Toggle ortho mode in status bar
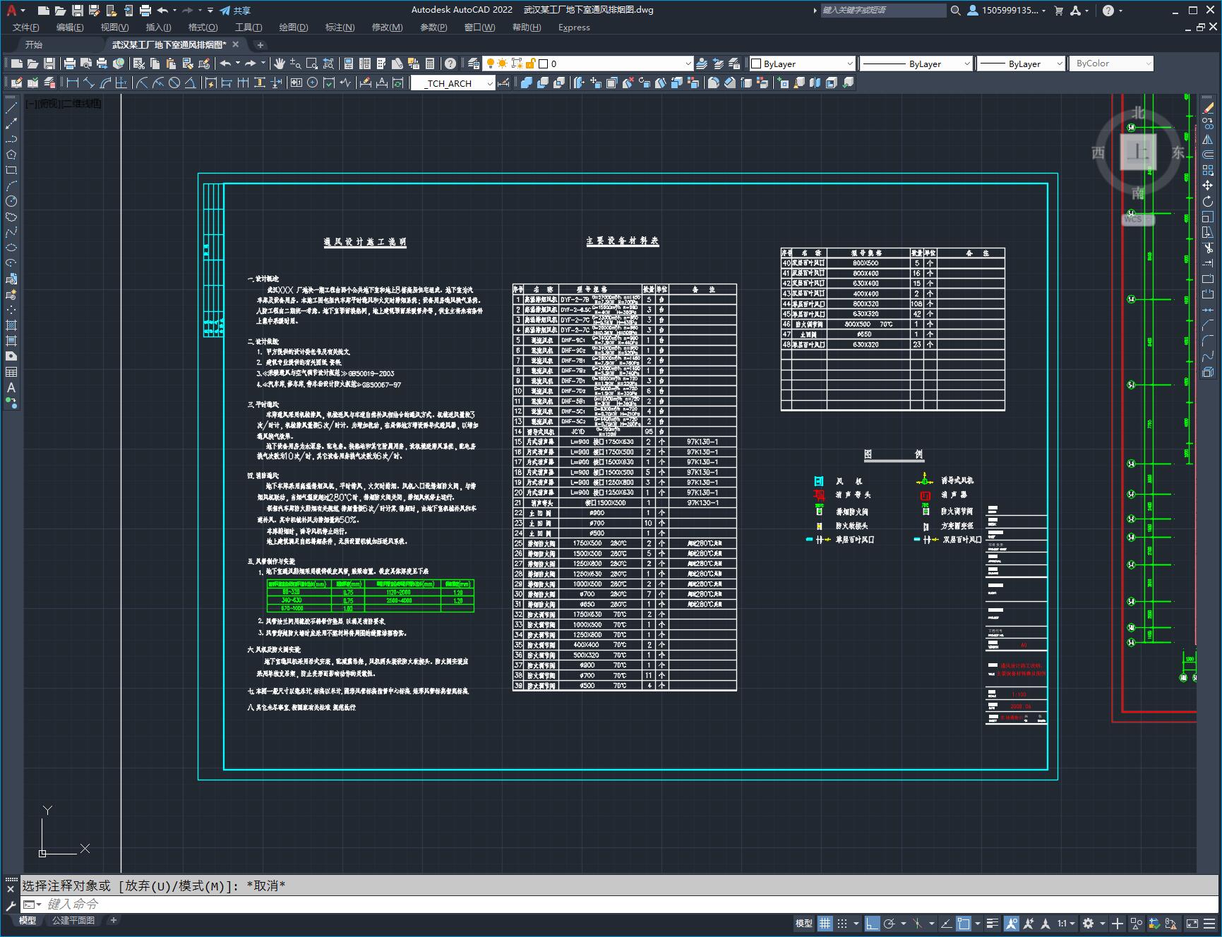The height and width of the screenshot is (937, 1222). click(873, 923)
